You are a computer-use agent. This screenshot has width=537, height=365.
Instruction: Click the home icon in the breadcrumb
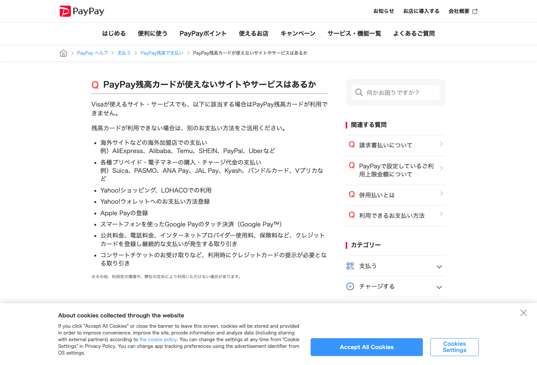tap(63, 53)
